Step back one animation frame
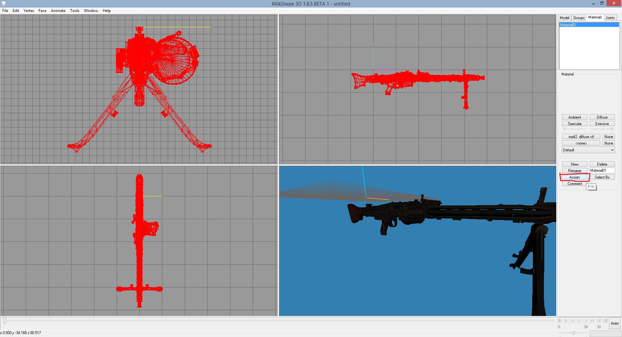This screenshot has height=337, width=622. click(579, 320)
